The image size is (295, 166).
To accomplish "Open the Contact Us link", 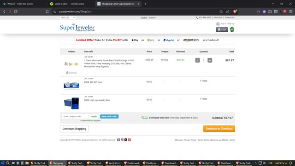I will (x=230, y=18).
